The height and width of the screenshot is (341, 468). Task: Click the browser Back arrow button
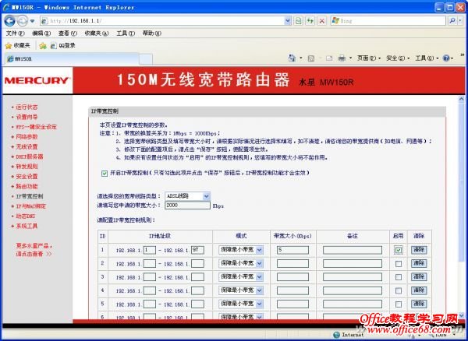pyautogui.click(x=10, y=21)
